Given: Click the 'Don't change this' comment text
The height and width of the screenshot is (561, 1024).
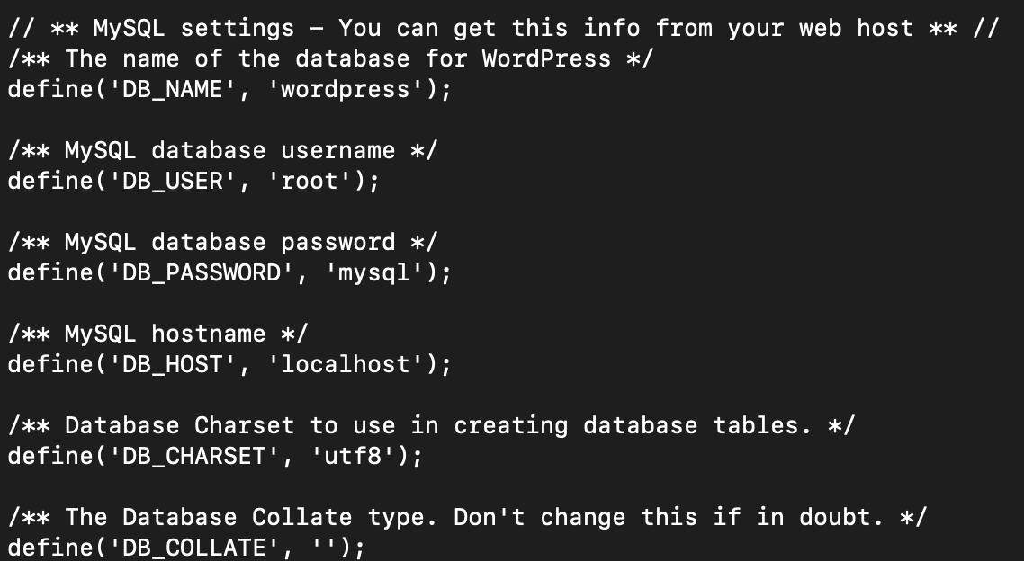Looking at the screenshot, I should [x=576, y=518].
